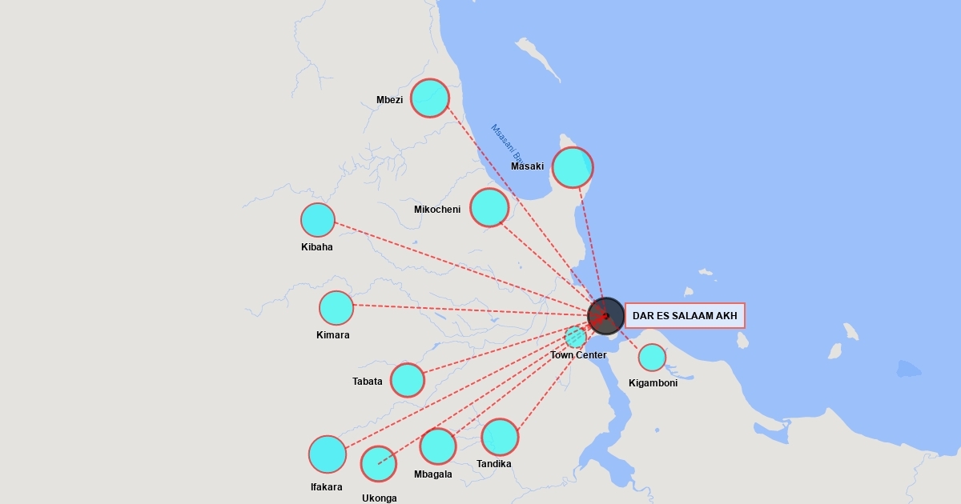Click the small Town Center marker
Viewport: 961px width, 504px height.
coord(576,337)
